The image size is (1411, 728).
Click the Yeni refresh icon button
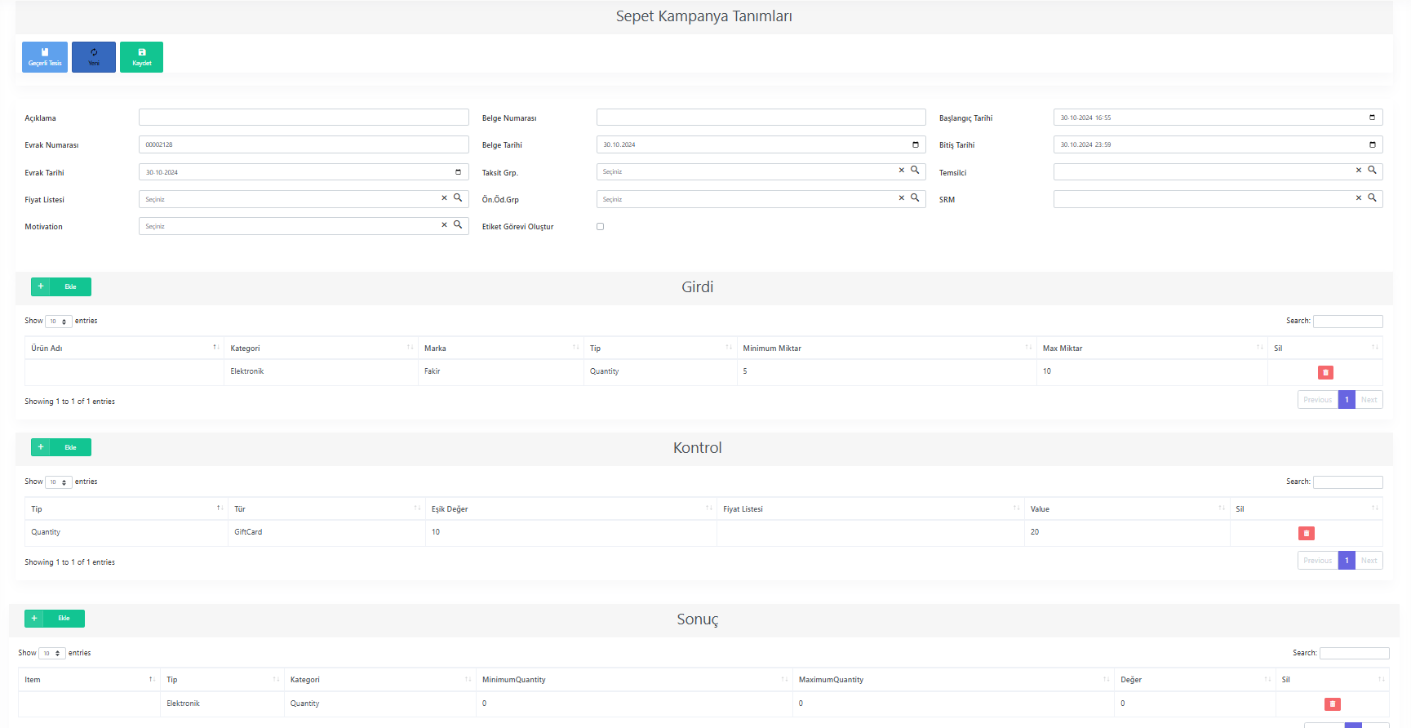click(94, 57)
